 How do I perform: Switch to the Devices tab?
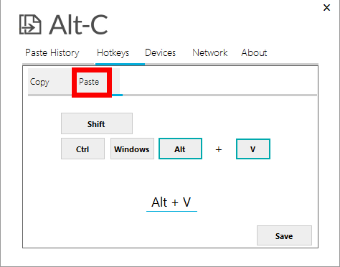click(160, 52)
